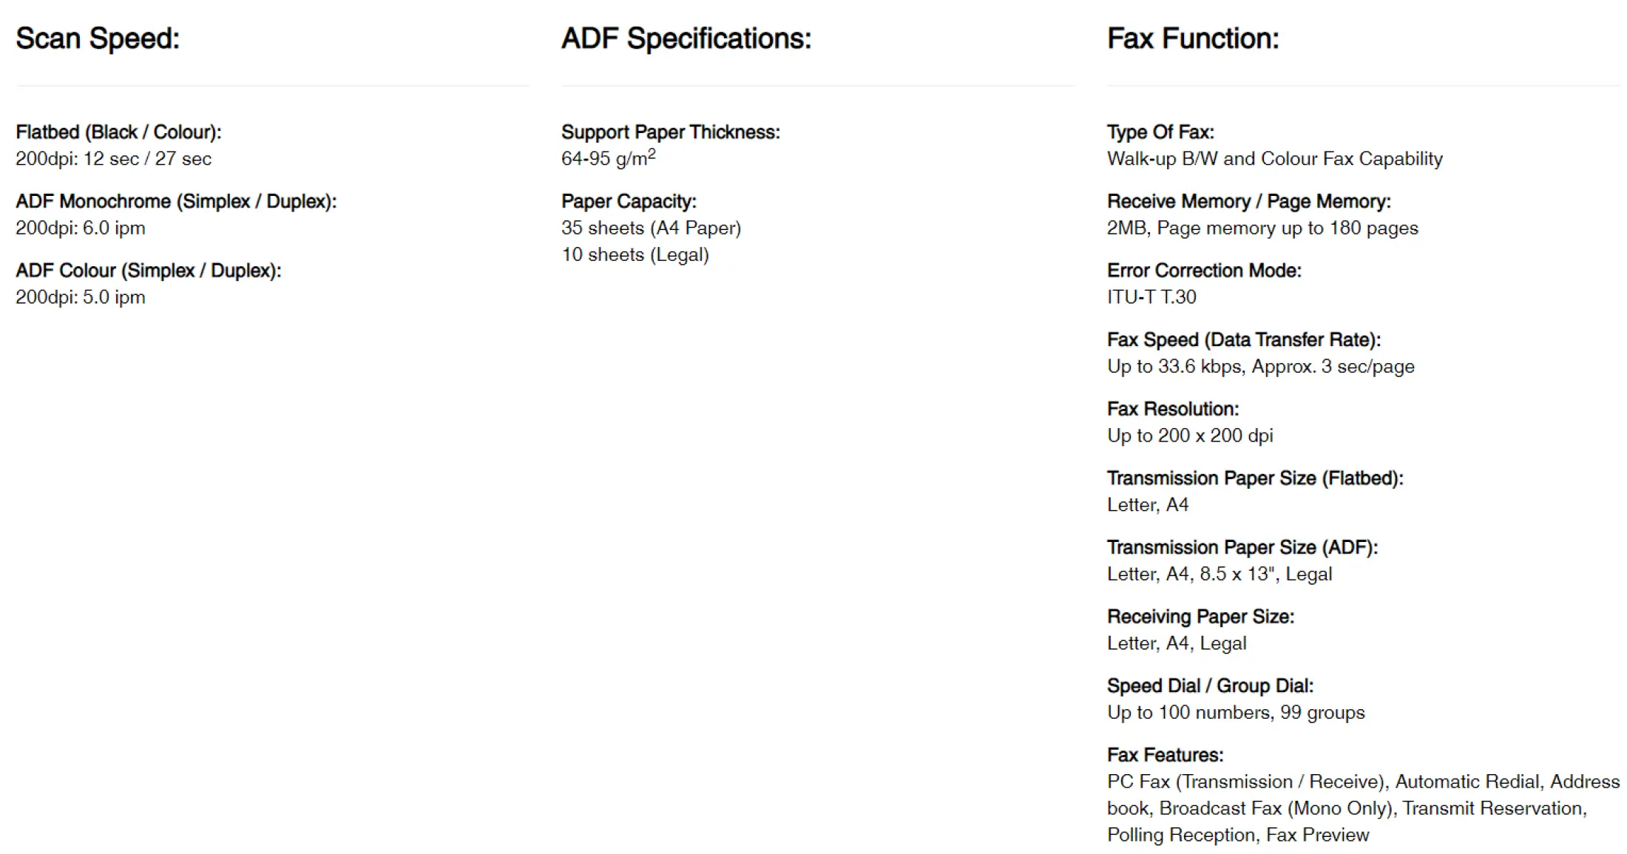Image resolution: width=1627 pixels, height=854 pixels.
Task: Click the Fax Resolution label
Action: 1172,409
